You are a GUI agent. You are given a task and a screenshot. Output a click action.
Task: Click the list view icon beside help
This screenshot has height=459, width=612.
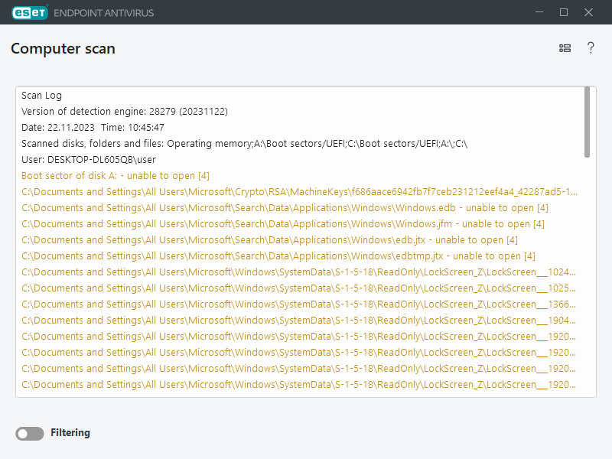565,48
